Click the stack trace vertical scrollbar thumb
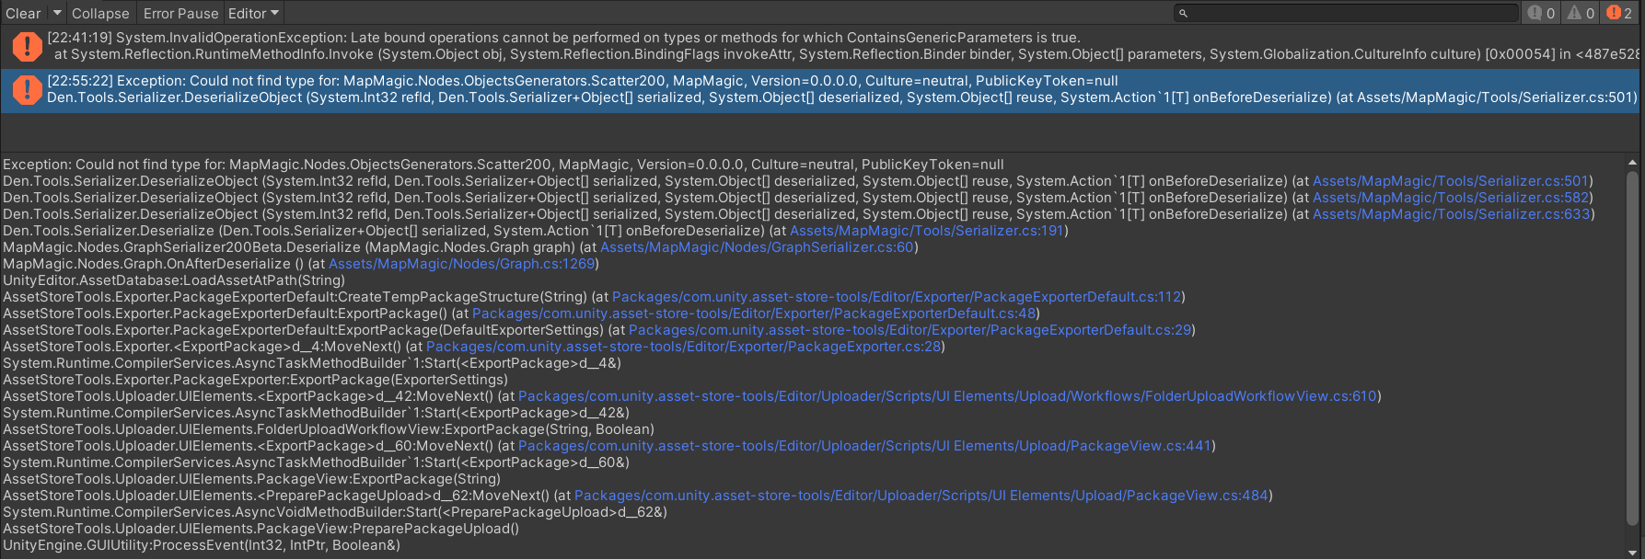Image resolution: width=1645 pixels, height=559 pixels. coord(1633,348)
